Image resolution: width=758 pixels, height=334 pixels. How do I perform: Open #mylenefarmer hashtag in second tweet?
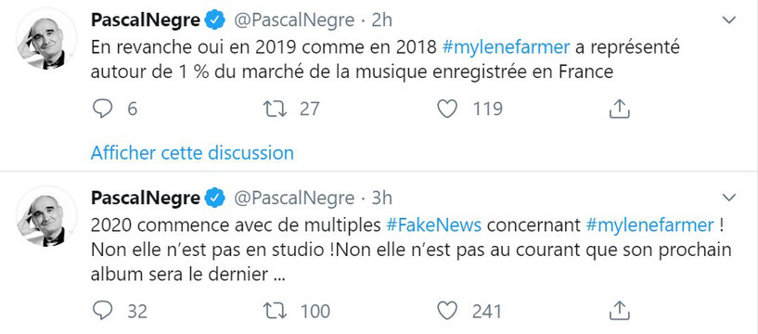649,225
